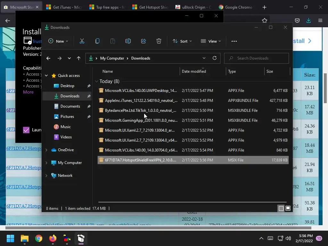
Task: Open Windows Start menu
Action: pyautogui.click(x=10, y=238)
